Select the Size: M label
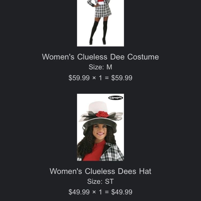The image size is (201, 201). click(x=100, y=67)
